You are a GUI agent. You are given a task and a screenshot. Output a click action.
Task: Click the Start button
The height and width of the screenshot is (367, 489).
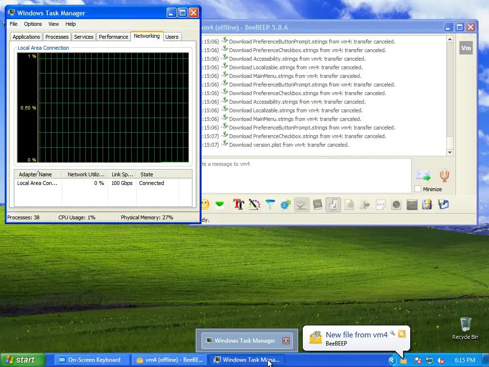pyautogui.click(x=22, y=360)
